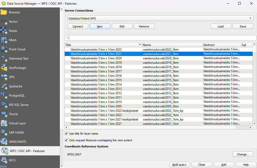Screen dimensions: 257x168
Task: Click the Edit connection button
Action: pyautogui.click(x=122, y=26)
